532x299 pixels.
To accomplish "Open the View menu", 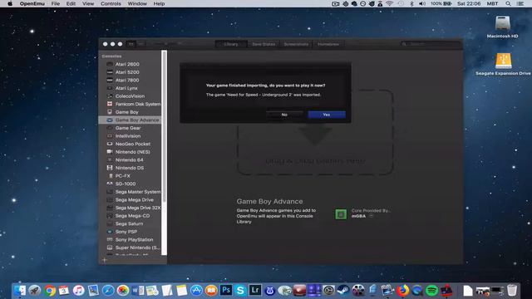I will coord(88,3).
